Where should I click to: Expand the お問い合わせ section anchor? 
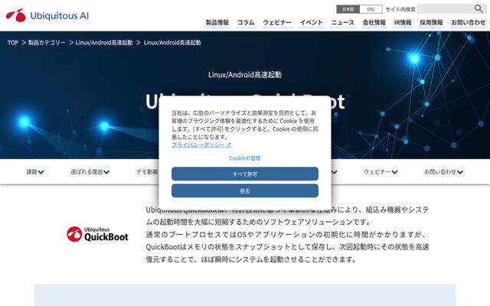(x=443, y=171)
